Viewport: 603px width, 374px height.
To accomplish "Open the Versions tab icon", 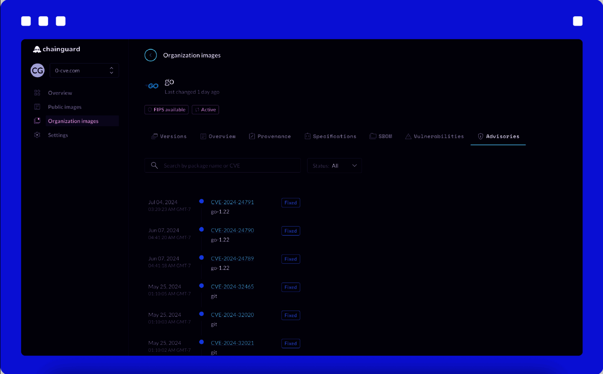I will coord(154,136).
